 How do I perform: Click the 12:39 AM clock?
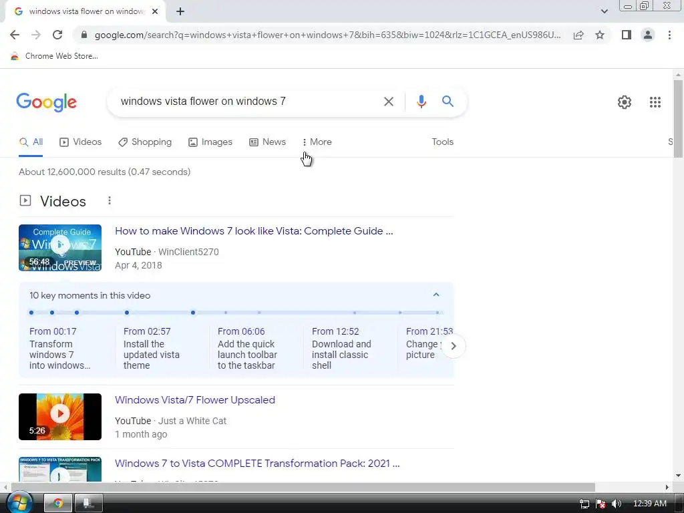coord(649,504)
